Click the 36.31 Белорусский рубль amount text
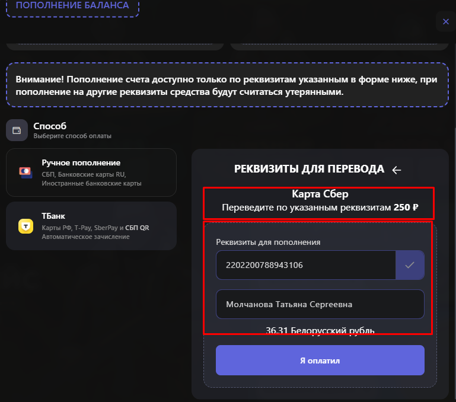456x402 pixels. (x=320, y=330)
